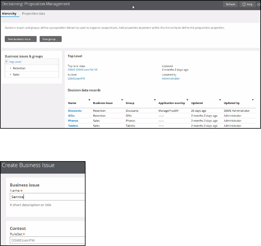The width and height of the screenshot is (261, 246).
Task: Sort by Updated column header
Action: pyautogui.click(x=197, y=103)
